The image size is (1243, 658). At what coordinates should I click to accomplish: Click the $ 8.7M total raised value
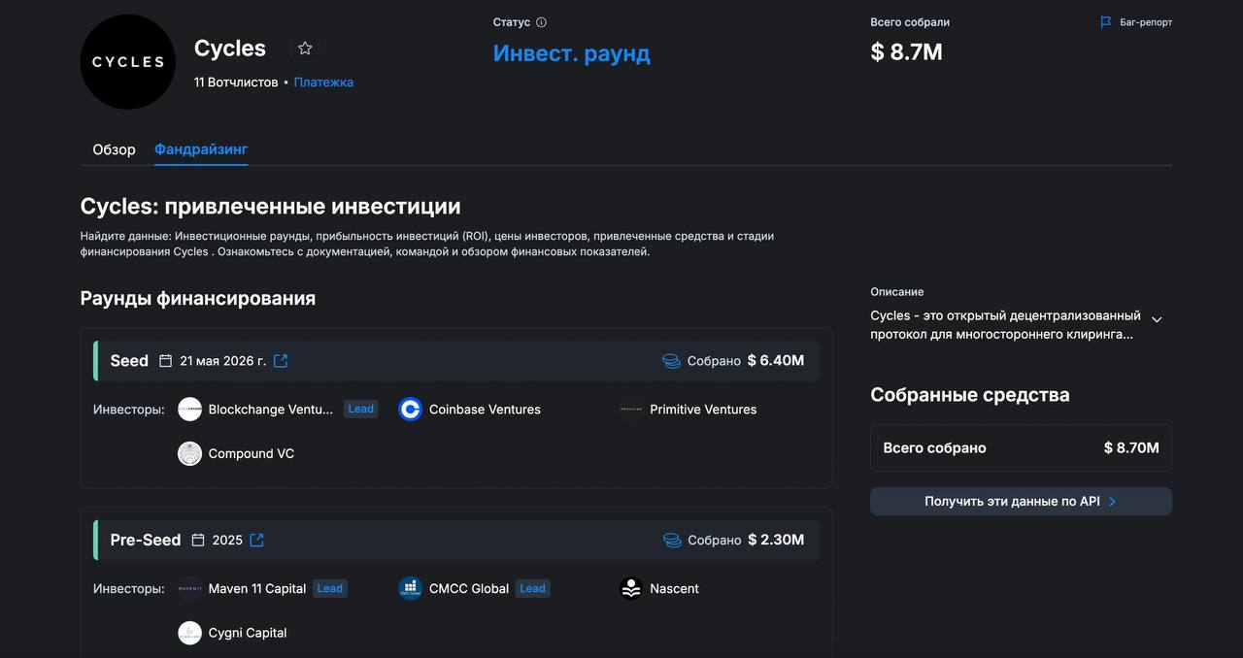[x=907, y=52]
